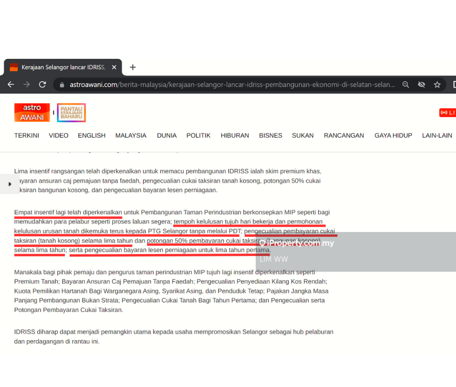The height and width of the screenshot is (387, 456).
Task: Click the padlock site security icon
Action: click(x=62, y=85)
